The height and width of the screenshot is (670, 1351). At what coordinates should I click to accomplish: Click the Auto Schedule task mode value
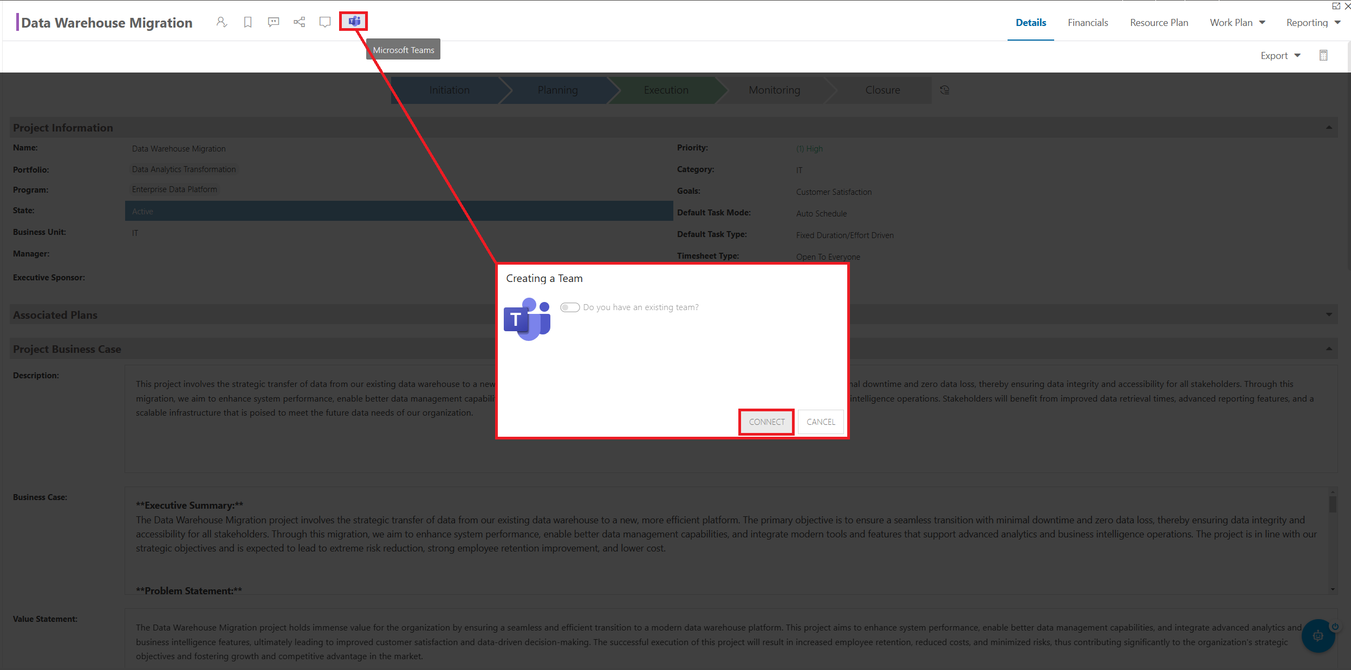(821, 214)
